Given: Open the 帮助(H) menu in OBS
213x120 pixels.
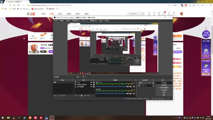Looking at the screenshot, I should (x=107, y=21).
